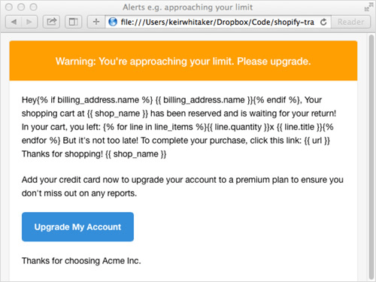Click Upgrade My Account button
Viewport: 376px width, 282px height.
click(77, 227)
